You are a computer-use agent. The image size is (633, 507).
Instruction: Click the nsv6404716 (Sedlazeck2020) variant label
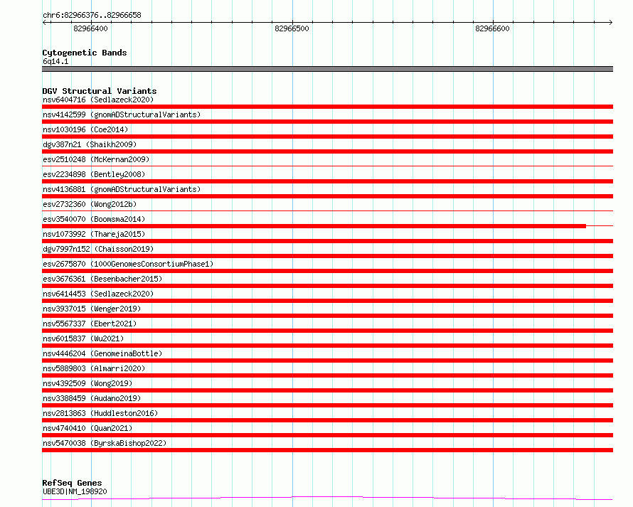98,100
